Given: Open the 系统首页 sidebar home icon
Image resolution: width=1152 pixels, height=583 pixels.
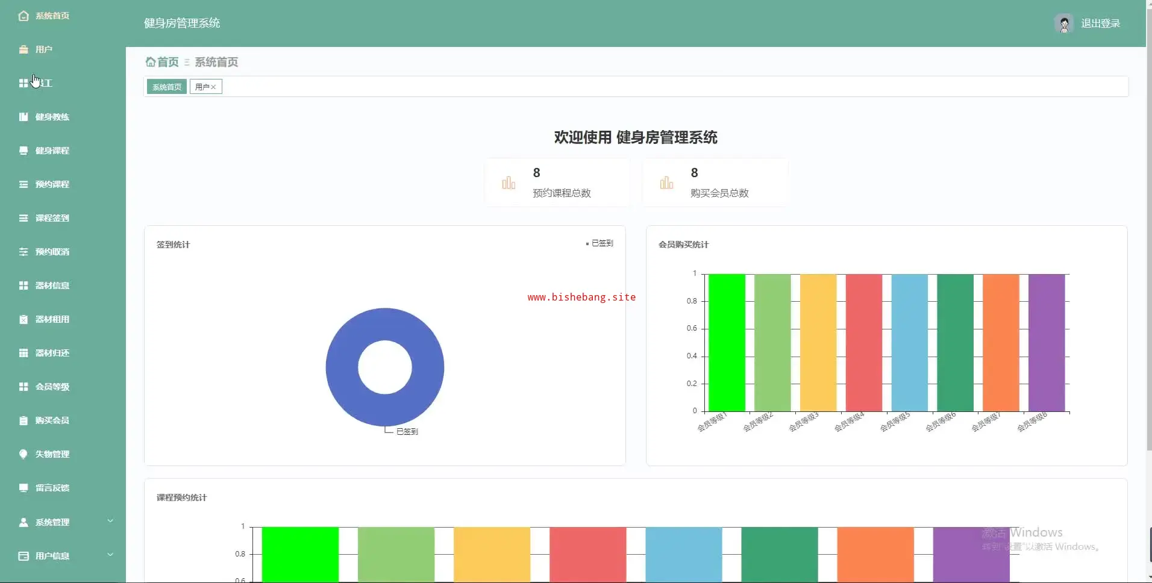Looking at the screenshot, I should 23,16.
